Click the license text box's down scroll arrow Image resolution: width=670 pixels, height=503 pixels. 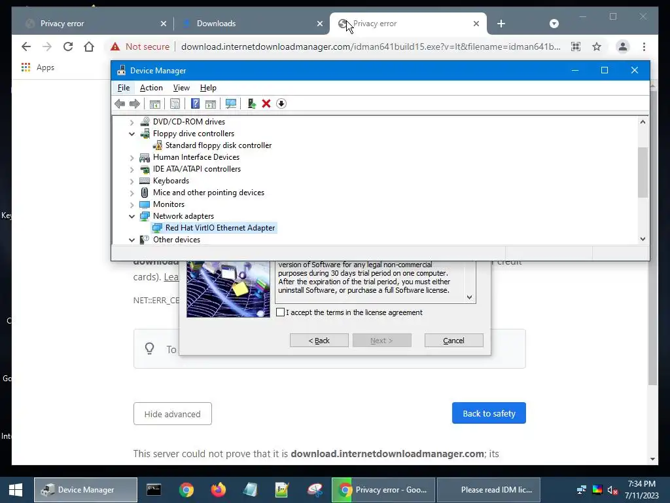pyautogui.click(x=469, y=297)
